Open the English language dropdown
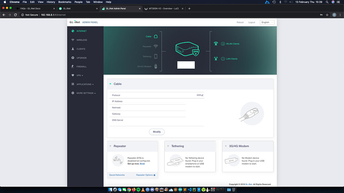 click(x=267, y=22)
